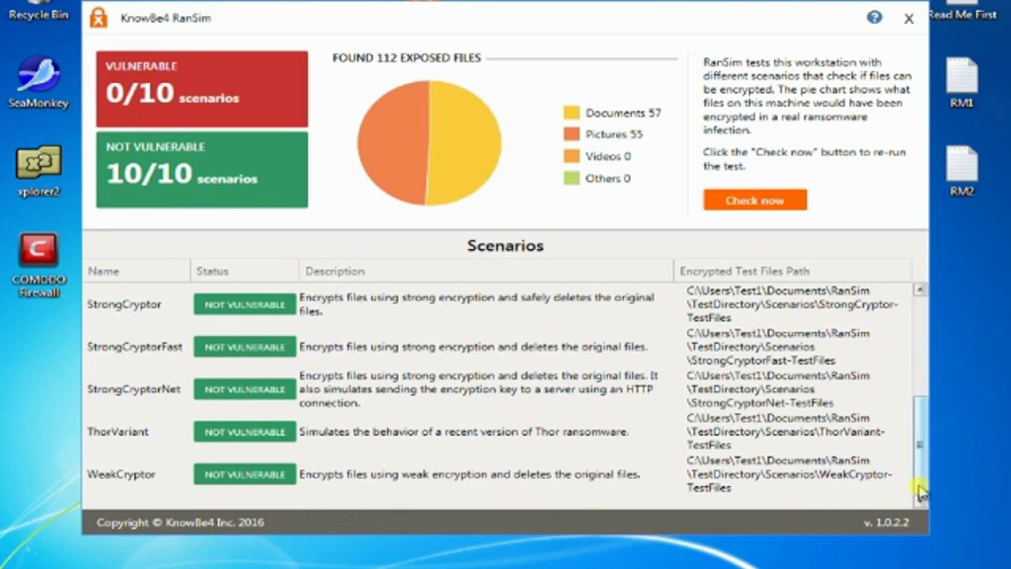Click the version v. 1.0.2.2 label
The width and height of the screenshot is (1011, 569).
pyautogui.click(x=886, y=522)
